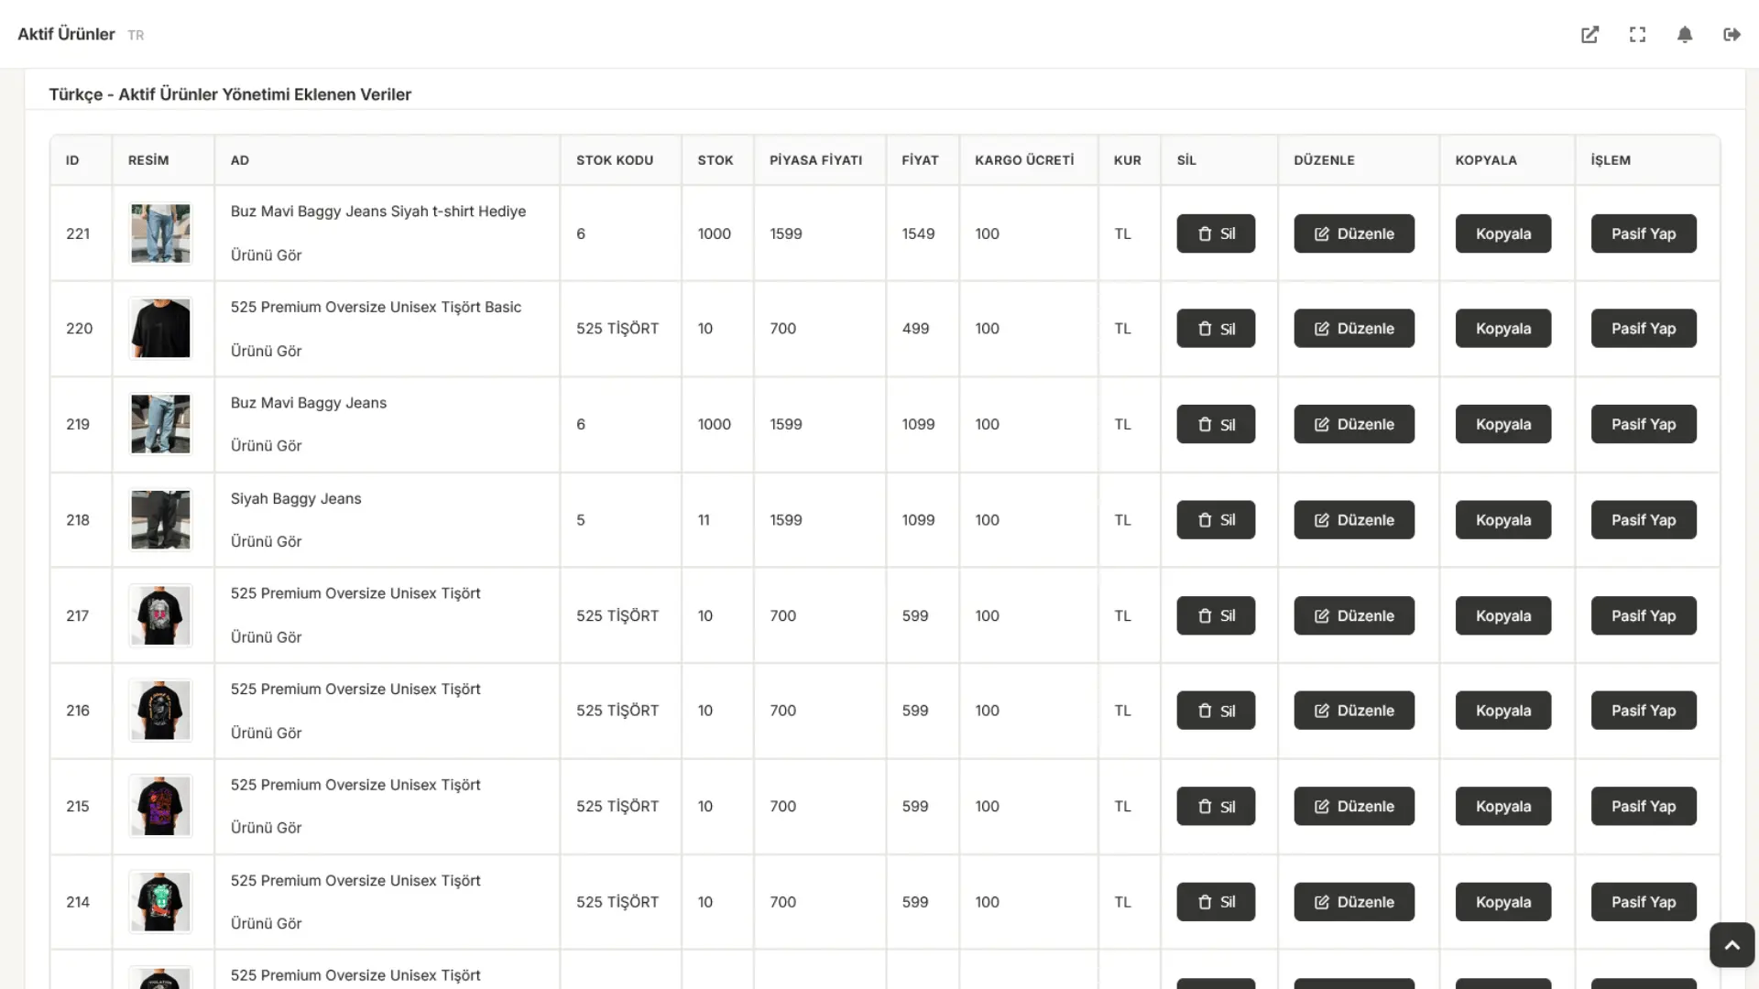
Task: Click Düzenle for product 214
Action: [1354, 902]
